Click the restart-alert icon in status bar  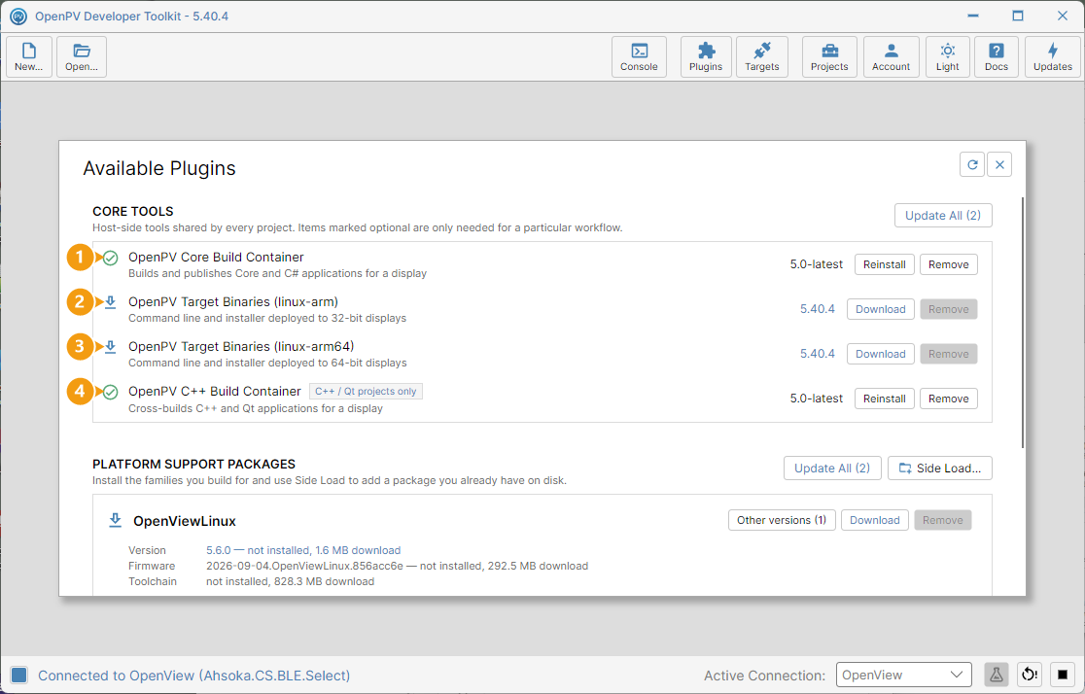pyautogui.click(x=1030, y=675)
